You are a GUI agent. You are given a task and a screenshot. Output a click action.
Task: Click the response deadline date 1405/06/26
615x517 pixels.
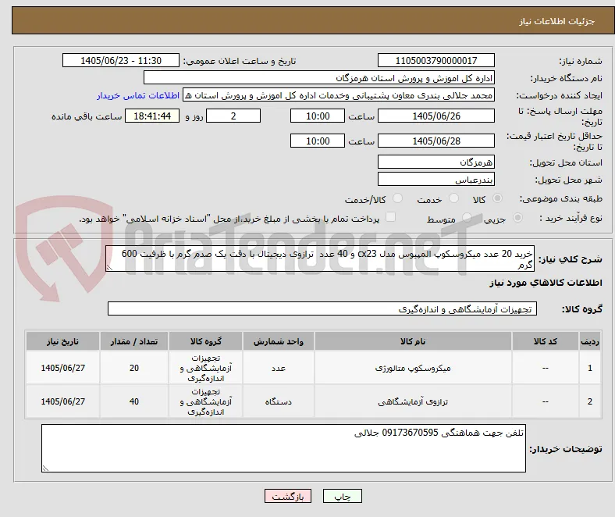tap(436, 116)
